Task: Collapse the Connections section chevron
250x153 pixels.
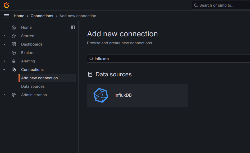Action: (x=4, y=70)
